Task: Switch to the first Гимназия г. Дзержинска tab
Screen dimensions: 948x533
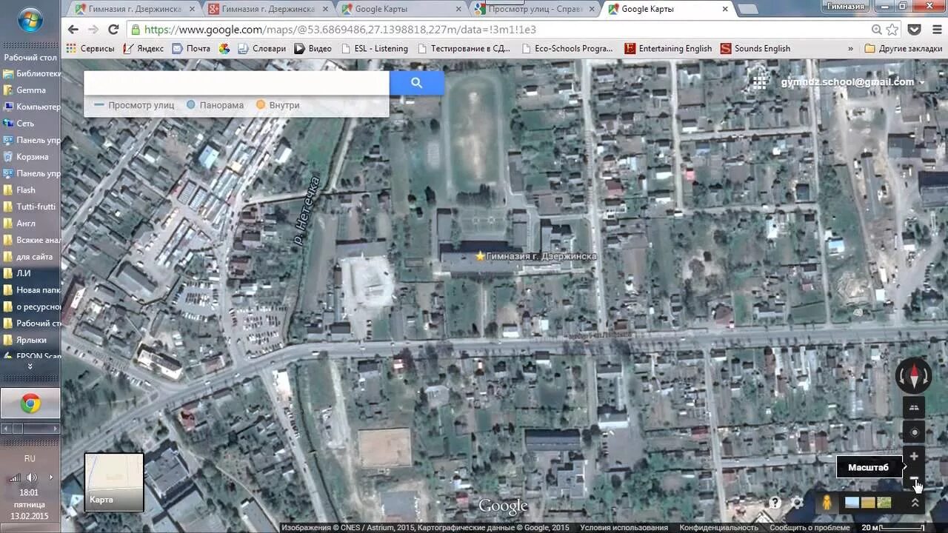Action: pyautogui.click(x=134, y=9)
